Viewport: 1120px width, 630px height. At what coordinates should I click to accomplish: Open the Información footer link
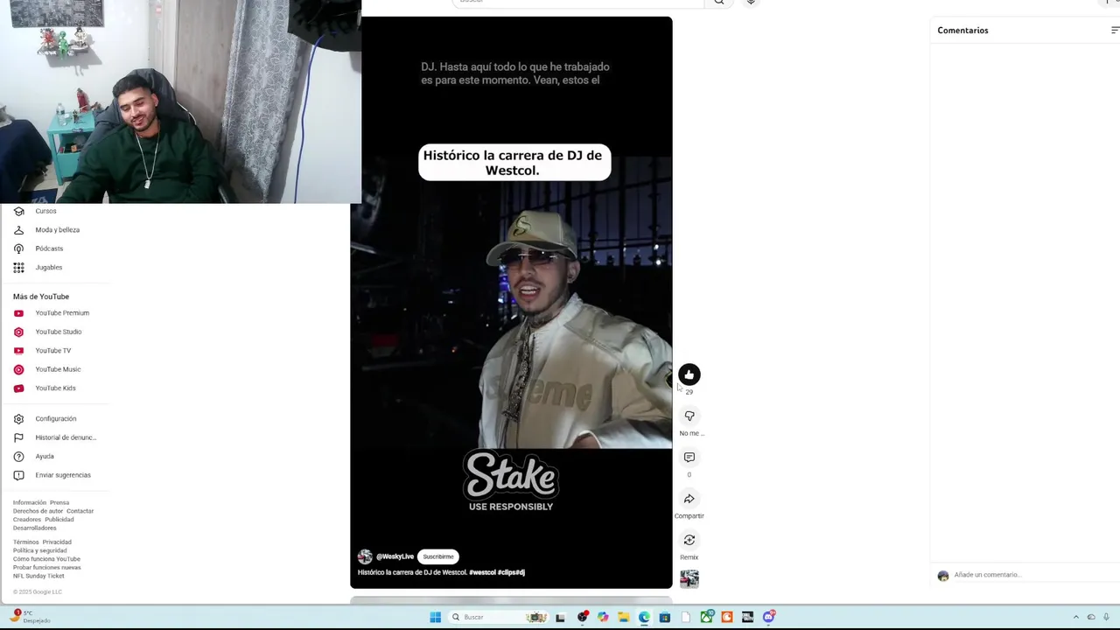pos(30,503)
